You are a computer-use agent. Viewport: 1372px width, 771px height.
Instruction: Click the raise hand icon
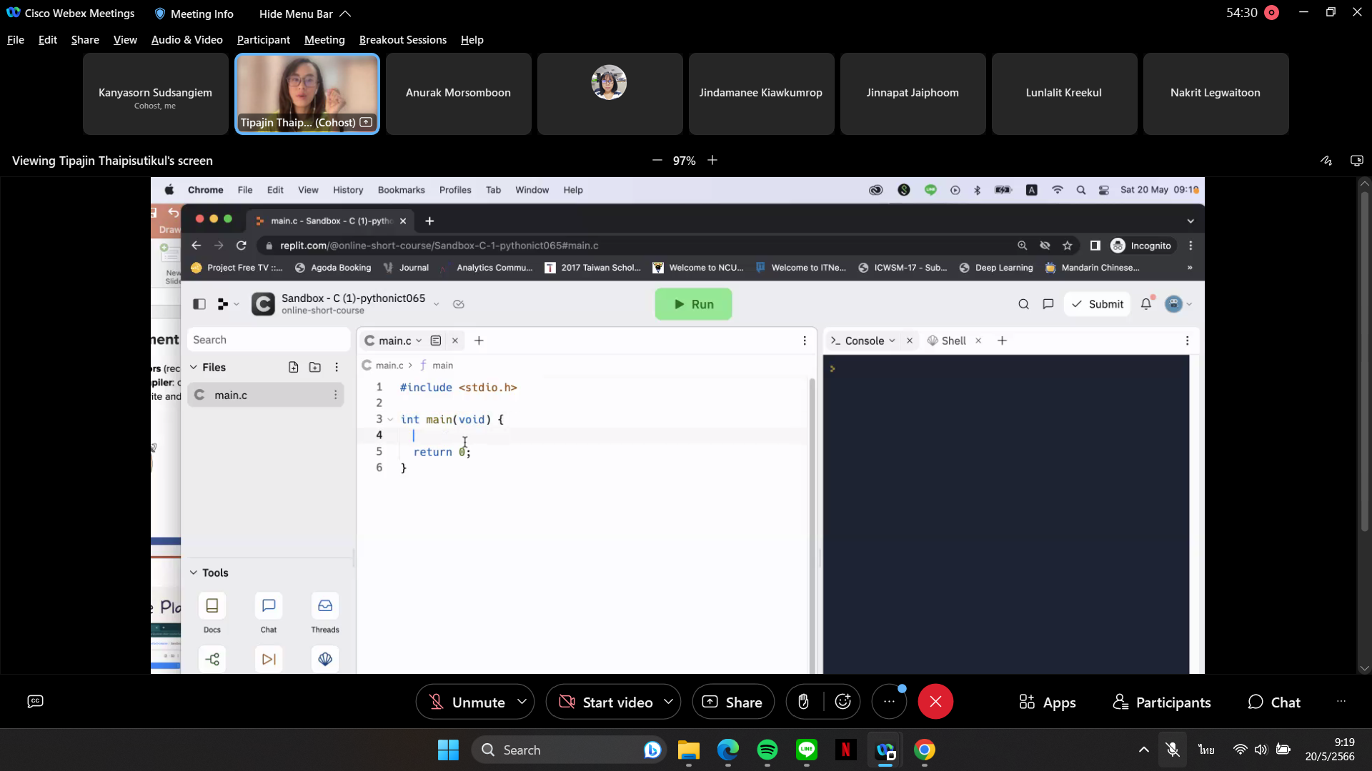(804, 702)
